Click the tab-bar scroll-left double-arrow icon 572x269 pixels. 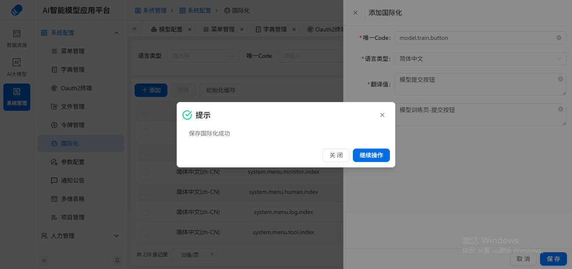[x=135, y=29]
